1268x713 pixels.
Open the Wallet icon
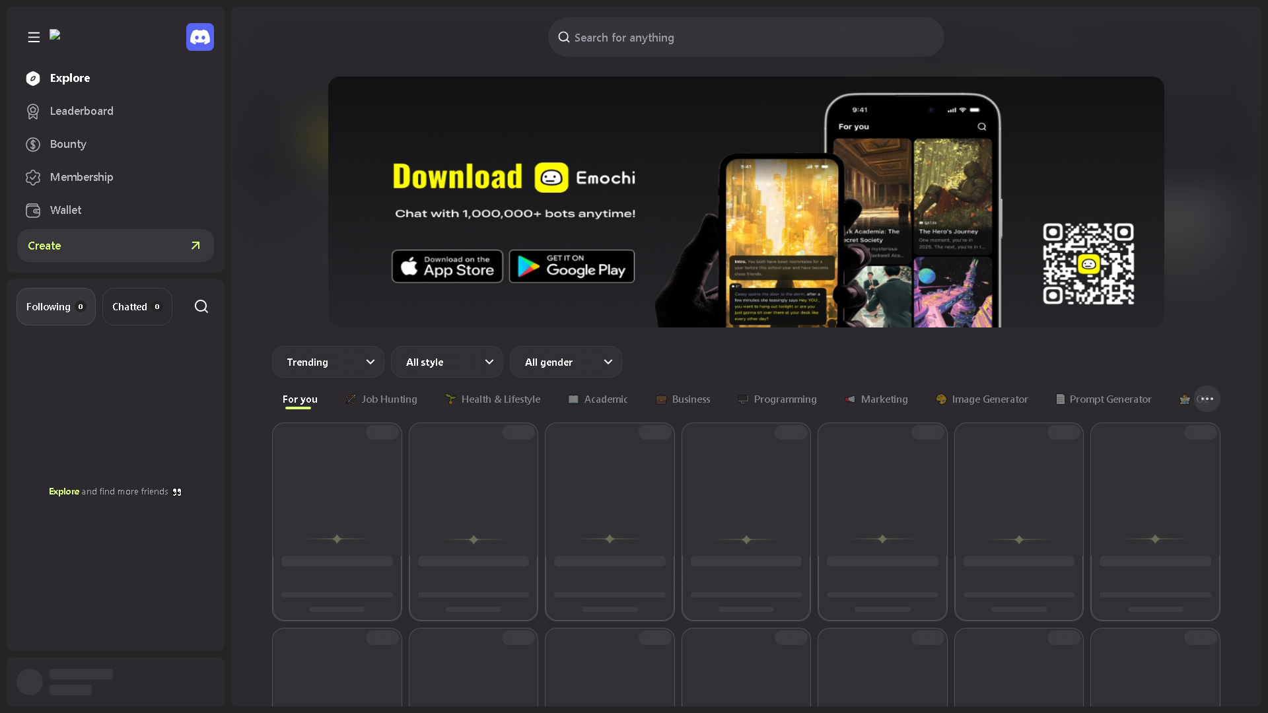32,211
